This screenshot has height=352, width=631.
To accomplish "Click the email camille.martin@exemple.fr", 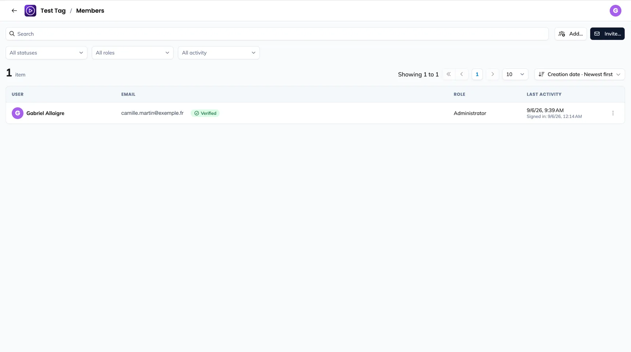I will coord(152,113).
